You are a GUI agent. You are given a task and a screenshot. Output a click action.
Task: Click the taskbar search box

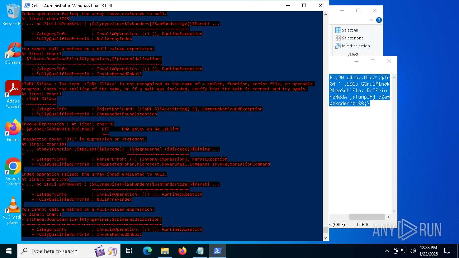(68, 251)
